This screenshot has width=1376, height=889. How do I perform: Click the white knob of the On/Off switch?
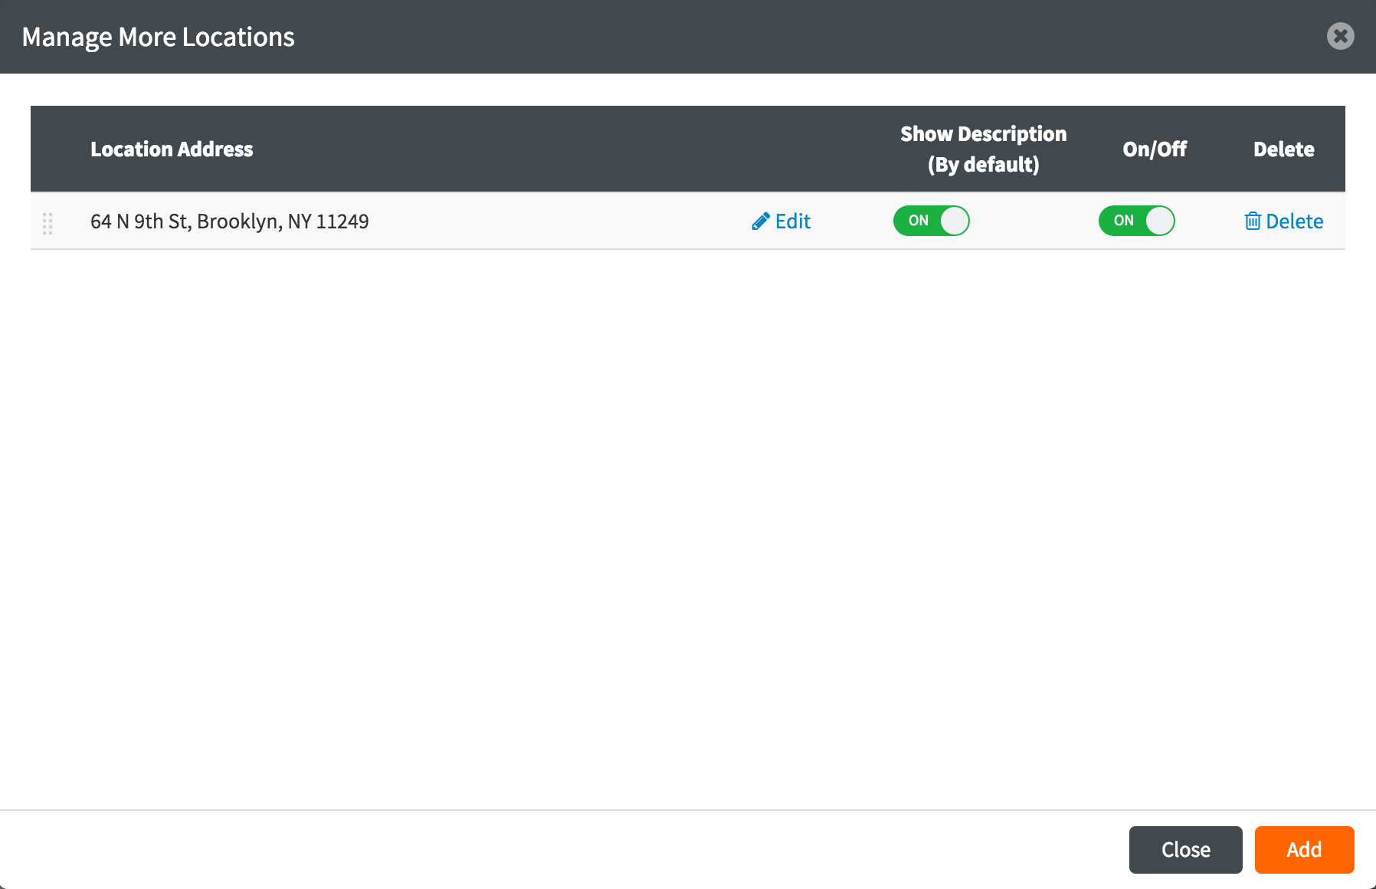[x=1159, y=221]
